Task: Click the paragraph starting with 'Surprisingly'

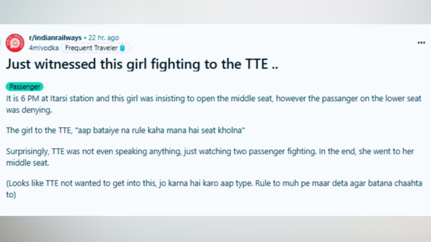Action: pyautogui.click(x=210, y=157)
